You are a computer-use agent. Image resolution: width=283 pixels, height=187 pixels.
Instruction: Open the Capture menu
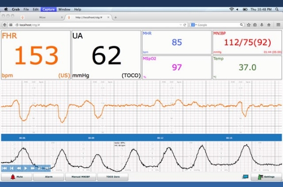point(48,9)
